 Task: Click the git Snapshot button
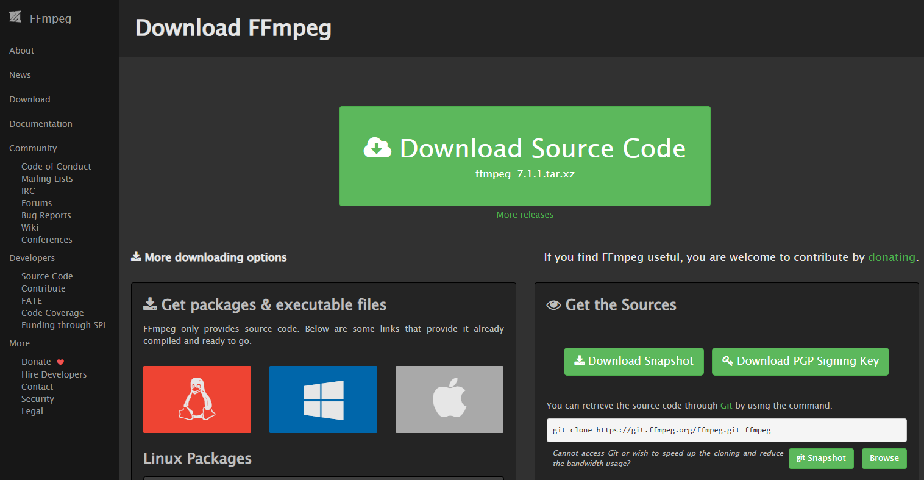[821, 459]
